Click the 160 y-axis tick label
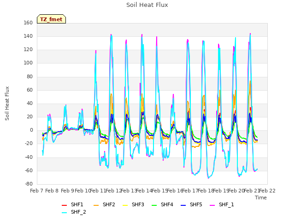The height and width of the screenshot is (221, 295). pyautogui.click(x=28, y=23)
